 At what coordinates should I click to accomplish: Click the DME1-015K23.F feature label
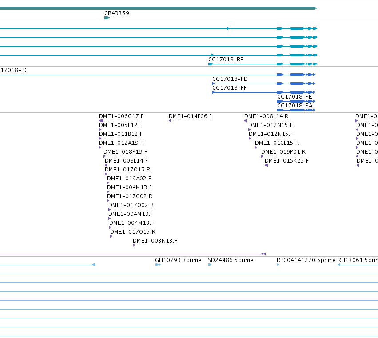pyautogui.click(x=286, y=161)
